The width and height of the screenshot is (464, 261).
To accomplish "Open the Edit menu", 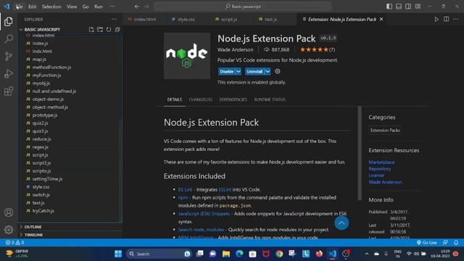I will [x=32, y=7].
